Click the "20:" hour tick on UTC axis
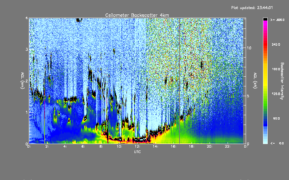289x180 pixels. point(210,147)
